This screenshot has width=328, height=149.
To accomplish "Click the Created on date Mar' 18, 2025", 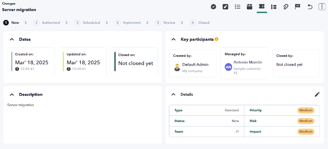I will (32, 63).
